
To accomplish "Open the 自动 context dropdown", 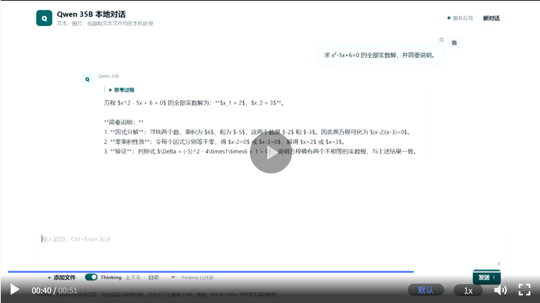I will [x=162, y=277].
